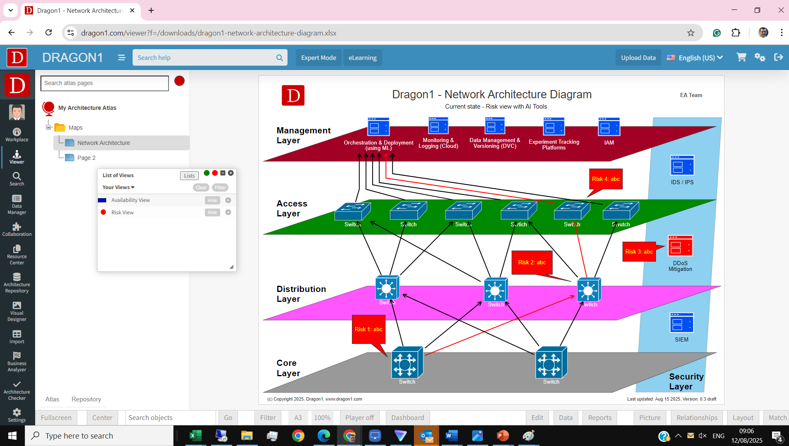Toggle Fullscreen in the bottom toolbar
Screen dimensions: 789x446
click(x=56, y=418)
